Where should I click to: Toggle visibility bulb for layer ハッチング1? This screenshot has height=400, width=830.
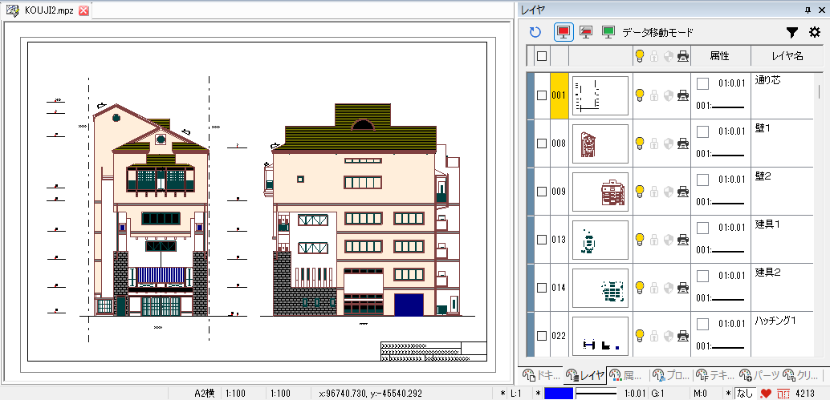tap(640, 335)
